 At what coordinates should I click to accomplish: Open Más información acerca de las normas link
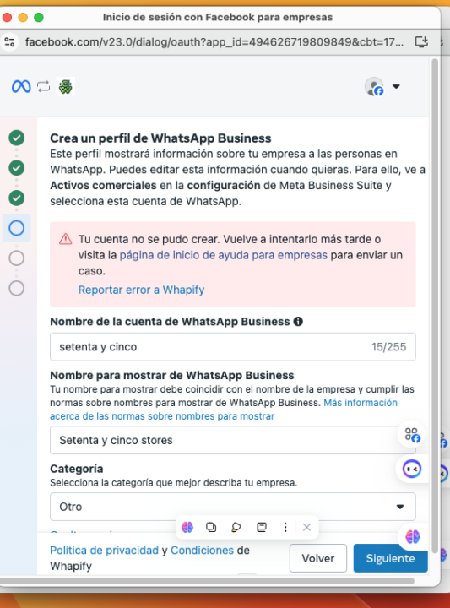[x=224, y=410]
